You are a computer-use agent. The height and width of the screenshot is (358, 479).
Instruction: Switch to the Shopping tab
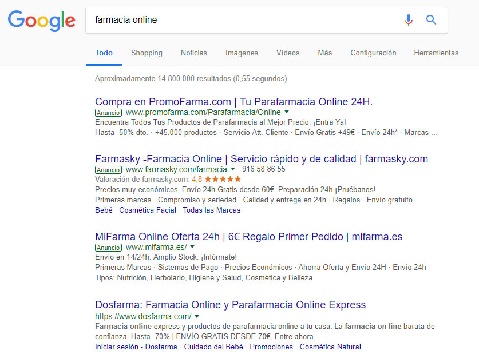pyautogui.click(x=147, y=53)
